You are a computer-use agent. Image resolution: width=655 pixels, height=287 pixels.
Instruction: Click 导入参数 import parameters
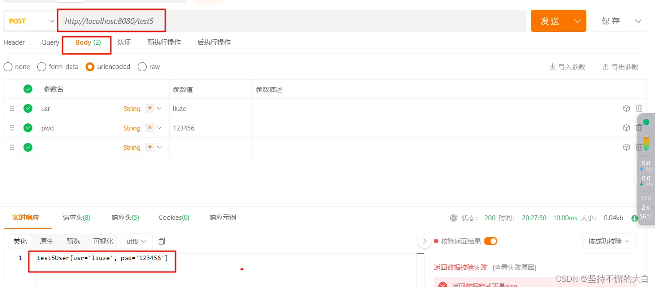point(567,67)
